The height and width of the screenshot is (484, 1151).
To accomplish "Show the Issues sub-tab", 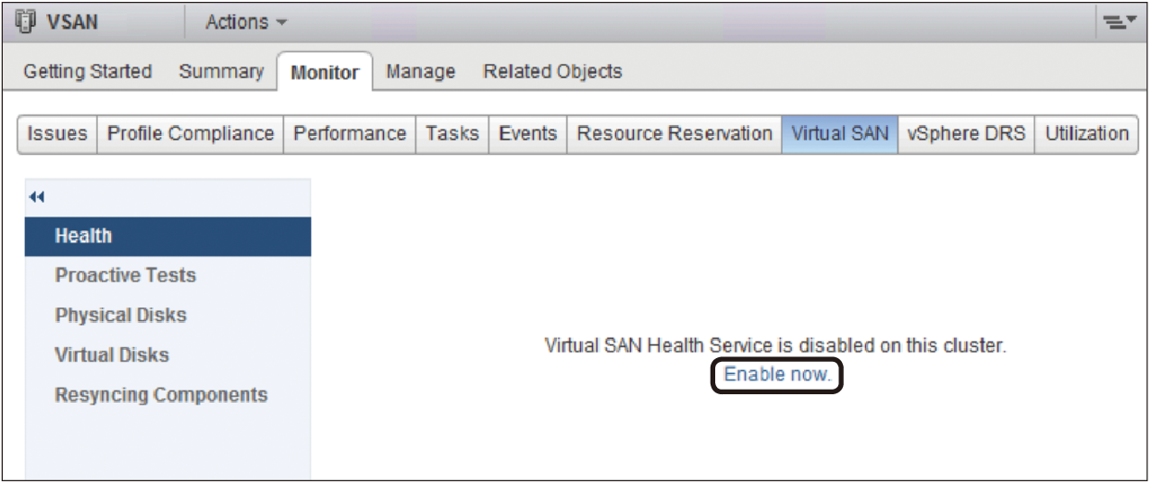I will click(57, 133).
